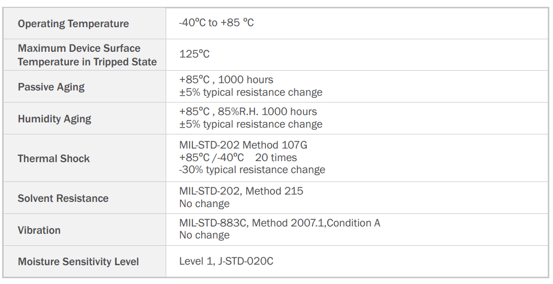Screen dimensions: 553x284
Task: Click Passive Aging's ±5% resistance change line
Action: coord(251,93)
